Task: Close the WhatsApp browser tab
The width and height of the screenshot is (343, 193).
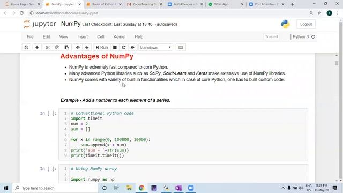Action: point(242,4)
